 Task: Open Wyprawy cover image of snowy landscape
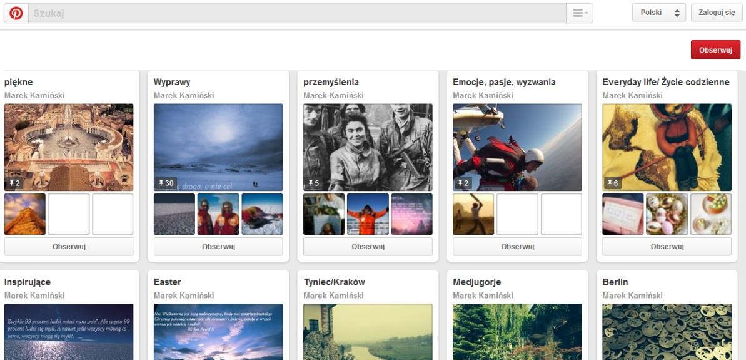(218, 147)
